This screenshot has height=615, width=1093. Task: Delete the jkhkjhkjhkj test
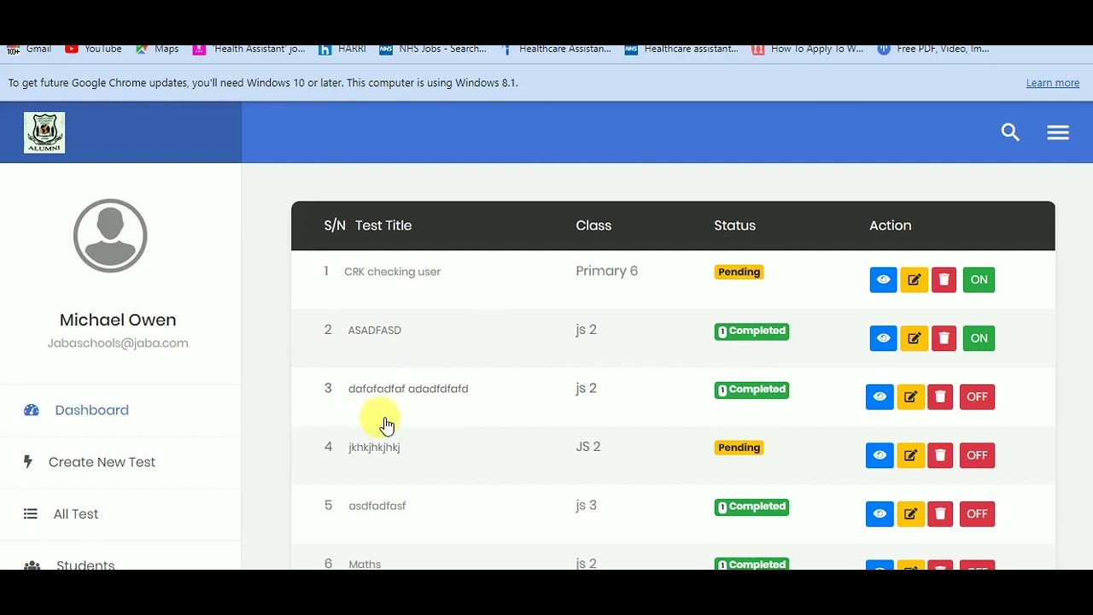click(x=940, y=455)
